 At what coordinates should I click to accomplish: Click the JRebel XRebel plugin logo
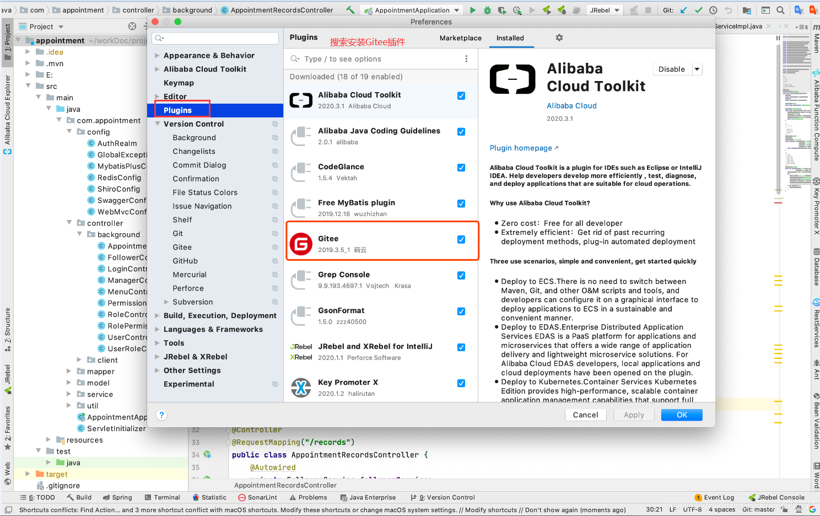(x=301, y=352)
